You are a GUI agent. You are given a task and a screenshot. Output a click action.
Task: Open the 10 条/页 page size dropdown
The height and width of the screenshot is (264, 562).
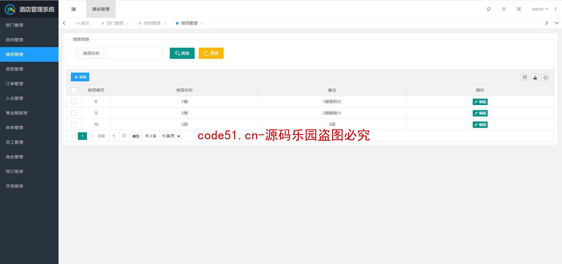point(171,136)
